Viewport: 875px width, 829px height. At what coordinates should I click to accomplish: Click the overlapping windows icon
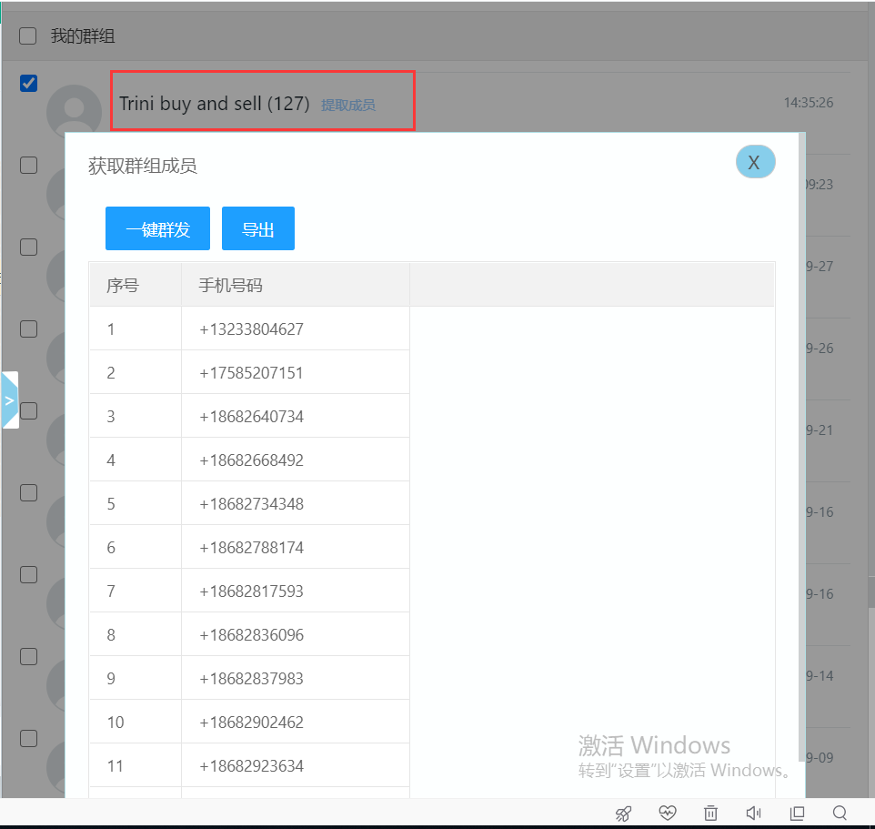797,813
